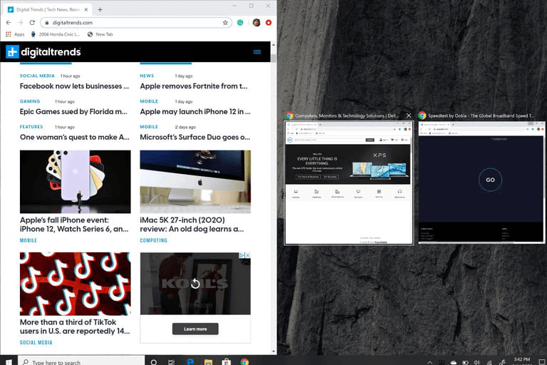The width and height of the screenshot is (547, 365).
Task: Click the browser back arrow
Action: 8,23
